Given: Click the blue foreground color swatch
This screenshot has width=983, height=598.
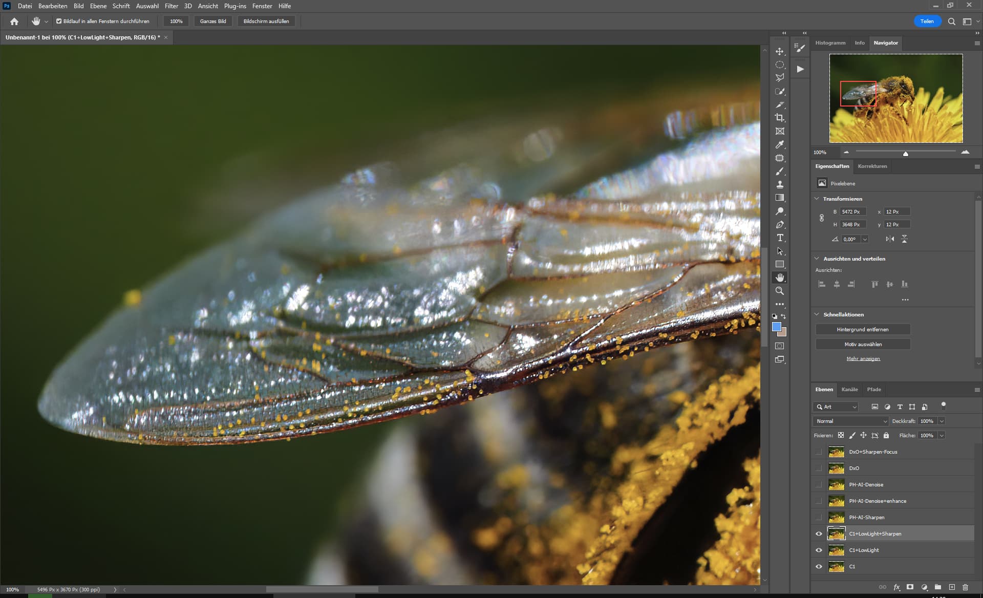Looking at the screenshot, I should tap(776, 327).
